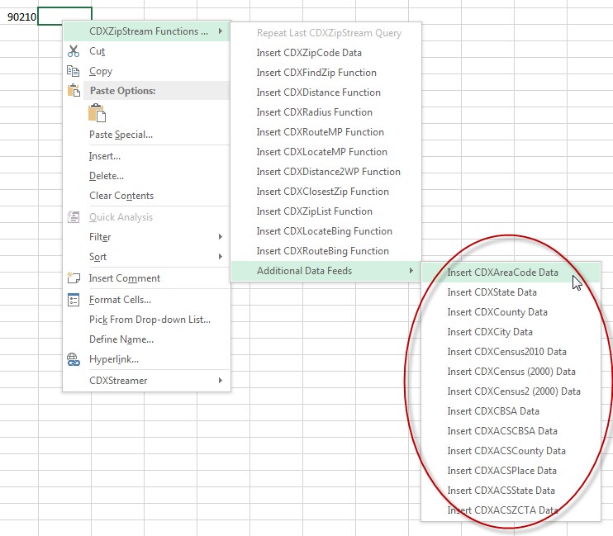Image resolution: width=613 pixels, height=536 pixels.
Task: Select Insert CDXFindZip Function
Action: click(x=326, y=73)
